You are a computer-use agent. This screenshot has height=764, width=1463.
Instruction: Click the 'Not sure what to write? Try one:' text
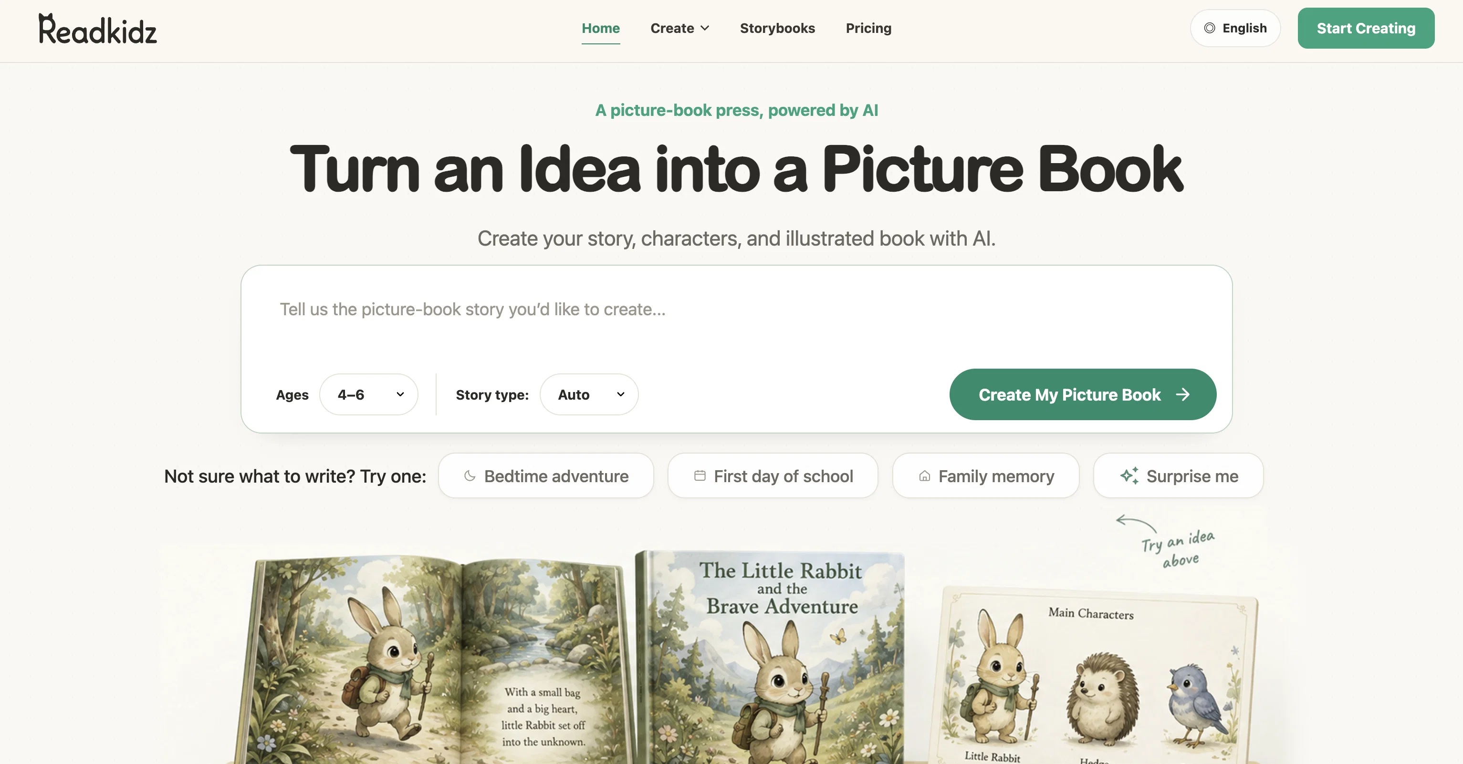295,475
